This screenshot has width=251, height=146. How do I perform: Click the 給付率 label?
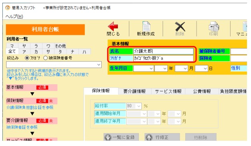tap(110, 106)
